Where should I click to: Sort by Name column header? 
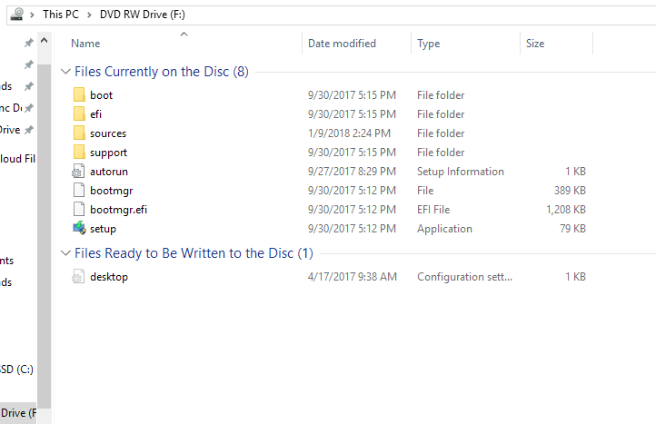click(85, 44)
